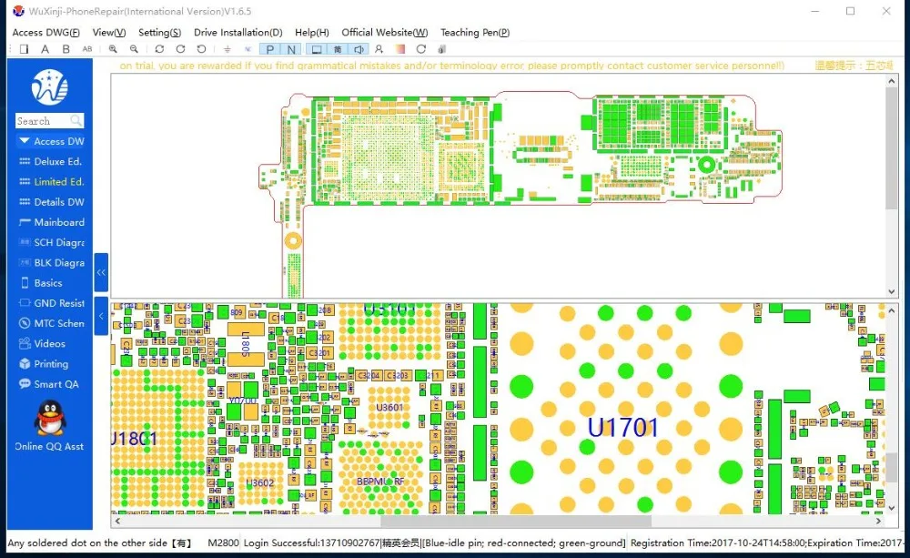Open the Teaching Pen menu
Screen dimensions: 910x558
(475, 33)
